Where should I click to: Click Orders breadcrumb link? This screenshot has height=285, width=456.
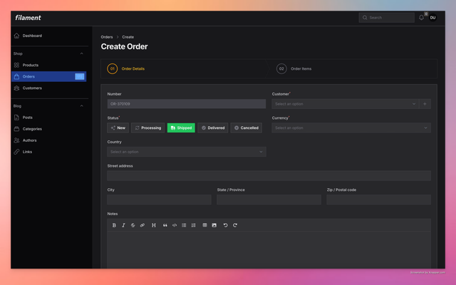(107, 37)
